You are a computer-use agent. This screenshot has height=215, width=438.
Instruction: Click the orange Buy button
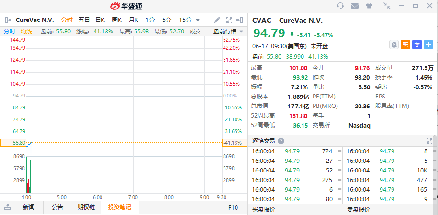click(x=405, y=44)
